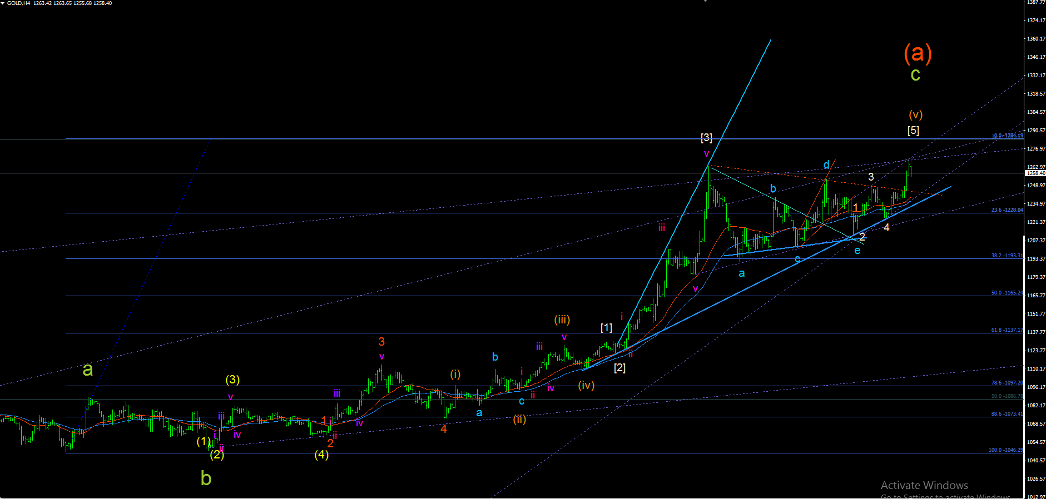The image size is (1046, 499).
Task: Click the red 4 wave label
Action: click(x=444, y=429)
